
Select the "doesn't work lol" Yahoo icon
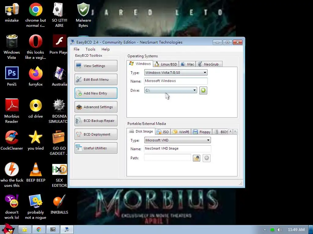(12, 207)
